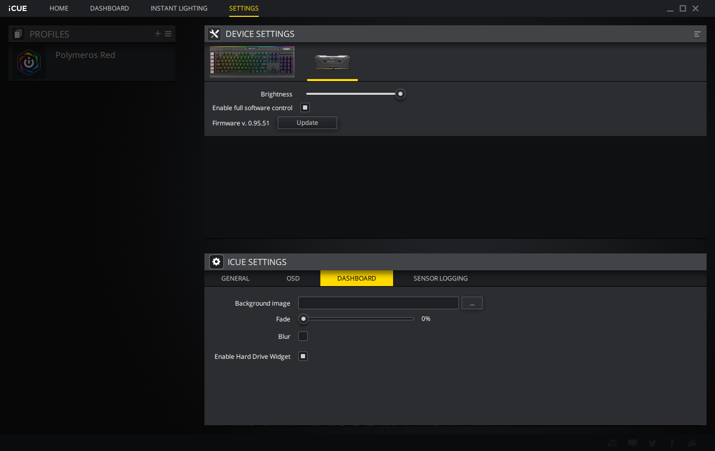Click the iCUE logo
715x451 pixels.
pos(18,8)
